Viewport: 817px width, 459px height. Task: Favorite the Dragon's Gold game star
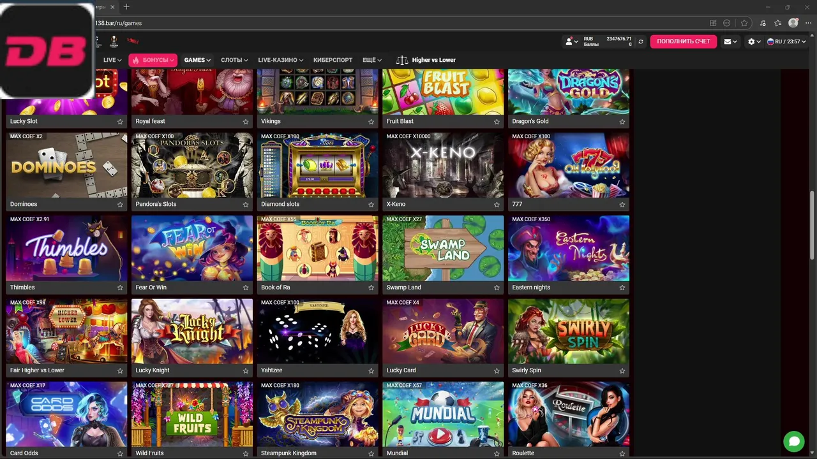pyautogui.click(x=622, y=122)
